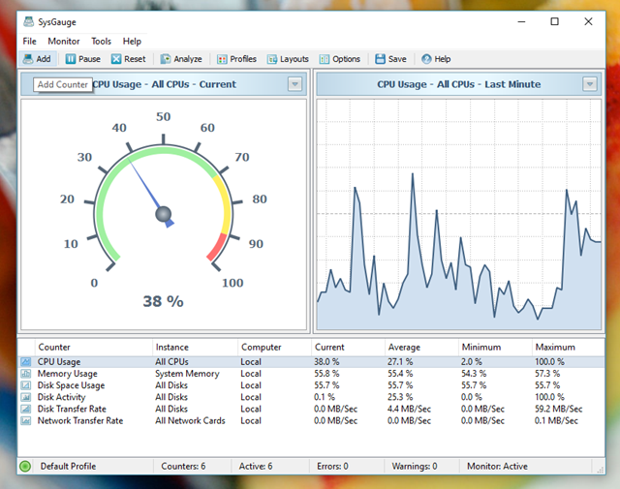The image size is (620, 489).
Task: Sort by the Current column header
Action: (x=349, y=347)
